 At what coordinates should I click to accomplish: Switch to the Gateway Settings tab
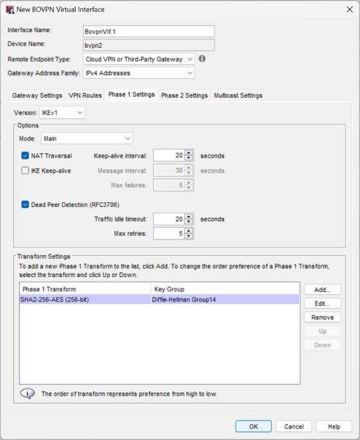[37, 95]
